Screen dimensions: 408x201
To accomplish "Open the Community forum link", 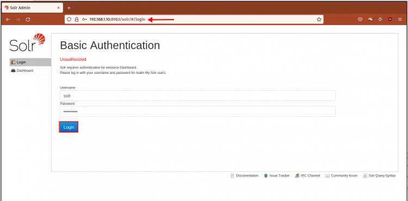I will 342,176.
